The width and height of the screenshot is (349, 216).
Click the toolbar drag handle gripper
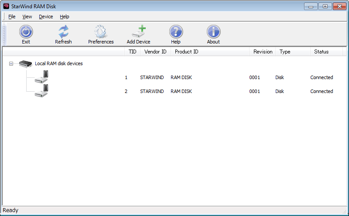(x=4, y=34)
